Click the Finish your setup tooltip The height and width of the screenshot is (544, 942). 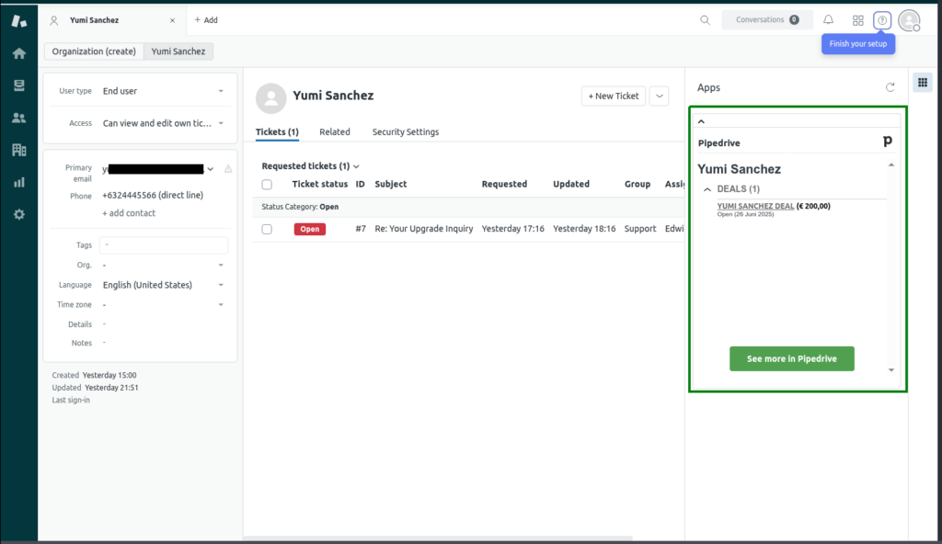click(858, 44)
